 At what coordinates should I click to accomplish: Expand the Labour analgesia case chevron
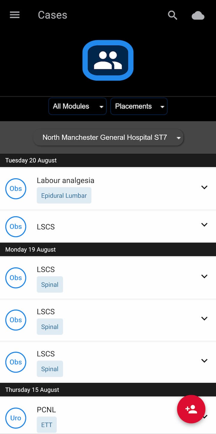(204, 187)
